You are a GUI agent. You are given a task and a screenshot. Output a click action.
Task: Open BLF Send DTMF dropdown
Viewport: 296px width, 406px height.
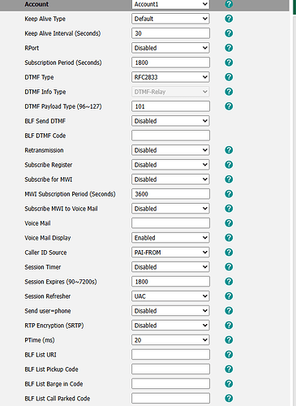pyautogui.click(x=170, y=121)
